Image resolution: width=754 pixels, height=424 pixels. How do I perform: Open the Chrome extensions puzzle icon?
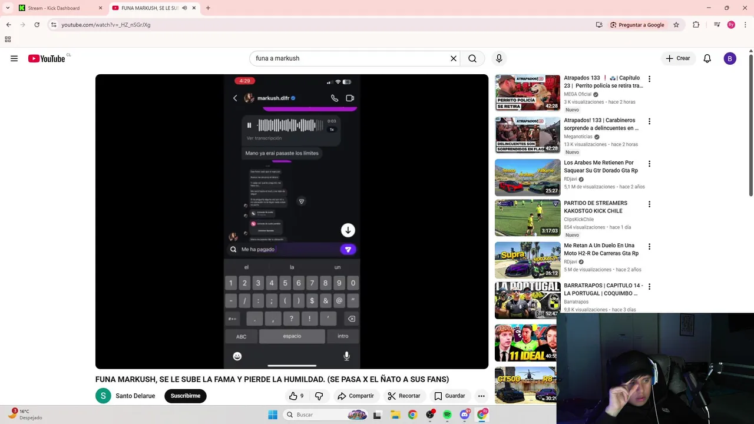696,25
